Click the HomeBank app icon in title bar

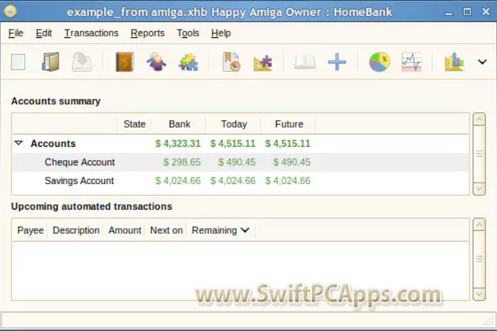point(10,12)
